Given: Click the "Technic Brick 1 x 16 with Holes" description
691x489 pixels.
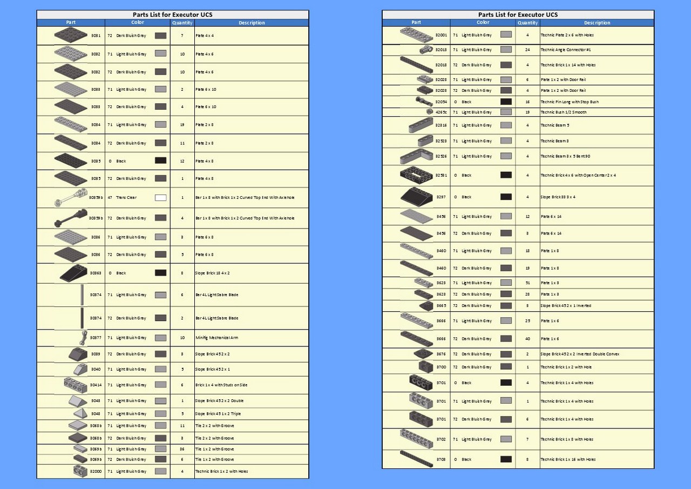Looking at the screenshot, I should point(568,459).
